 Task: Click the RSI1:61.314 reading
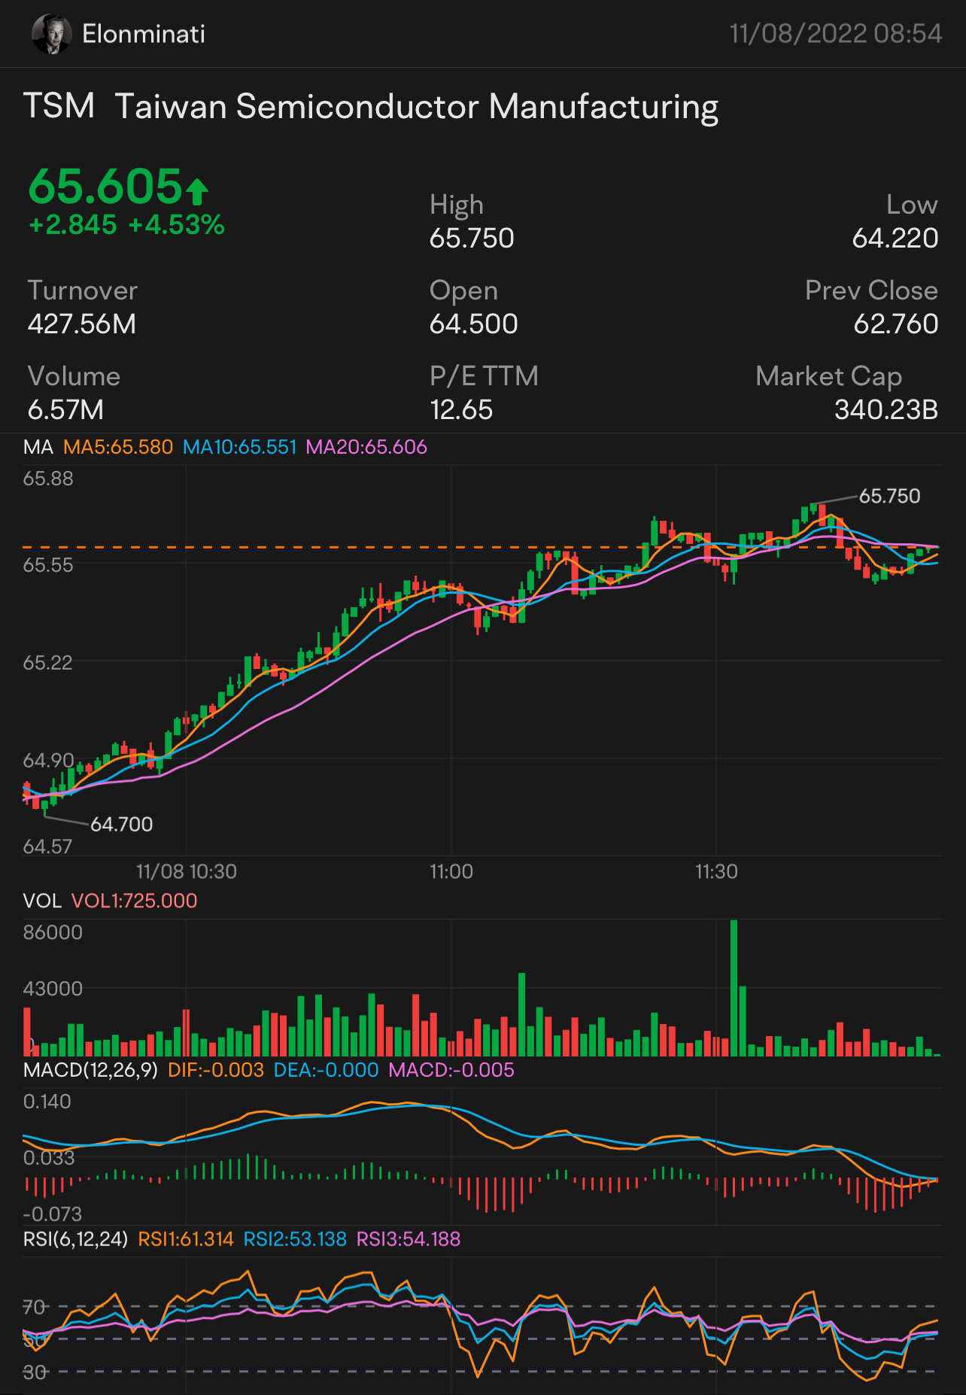186,1239
